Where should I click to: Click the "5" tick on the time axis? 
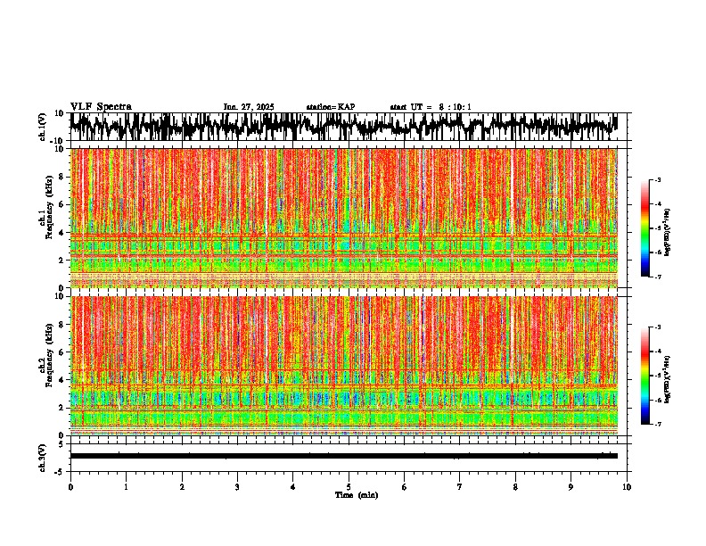pos(349,487)
